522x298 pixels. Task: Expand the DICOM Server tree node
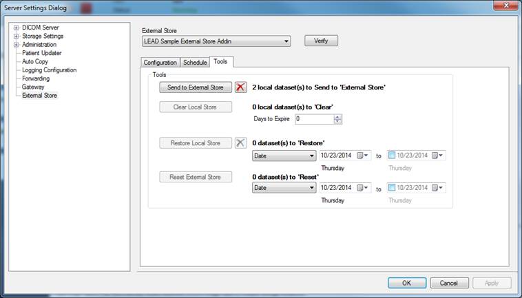16,28
